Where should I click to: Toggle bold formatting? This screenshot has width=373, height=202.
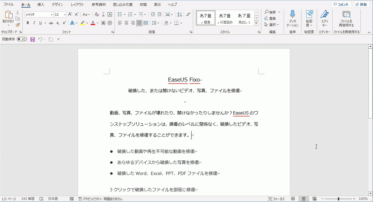click(x=28, y=23)
